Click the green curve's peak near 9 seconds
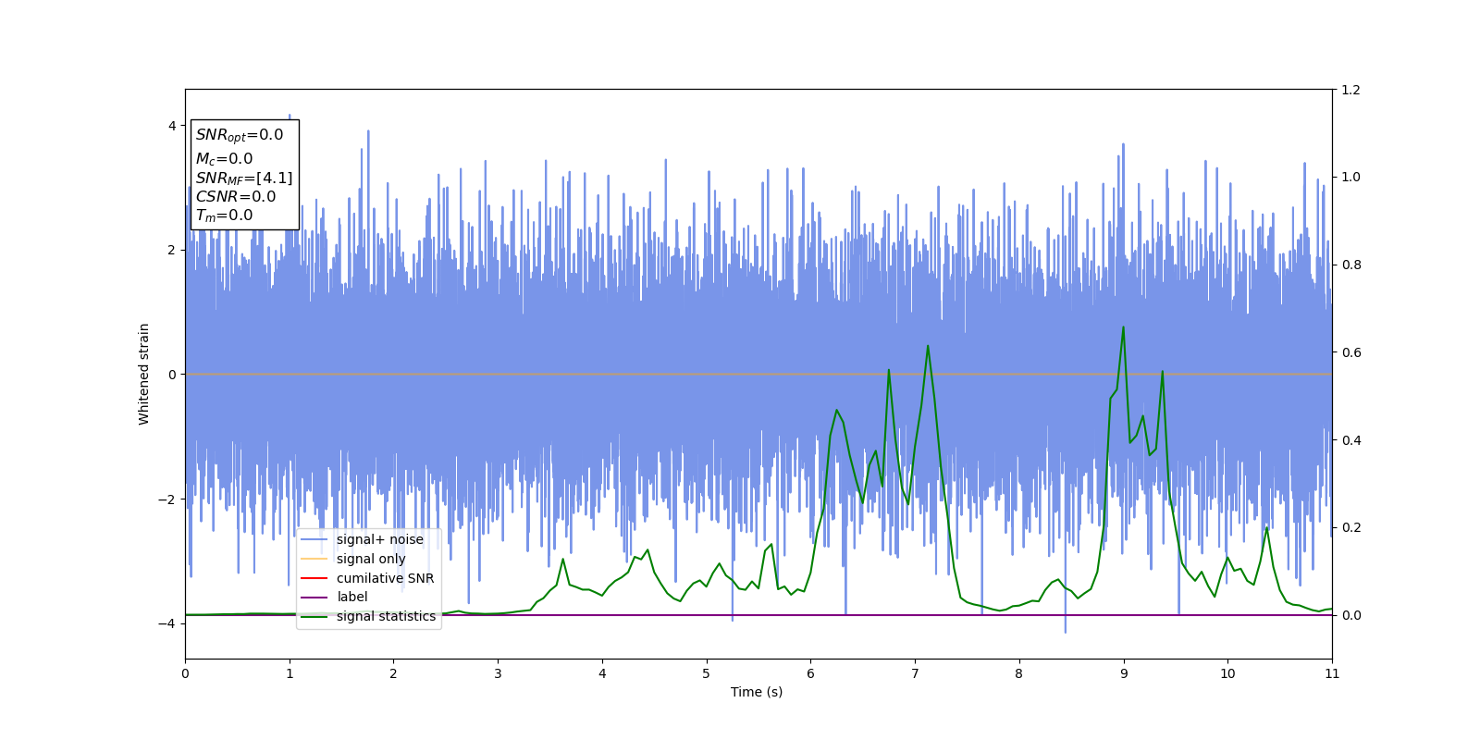 (x=1123, y=327)
